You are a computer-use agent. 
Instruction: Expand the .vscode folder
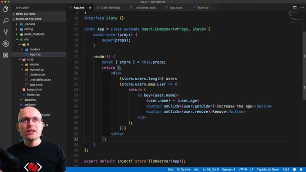click(x=30, y=24)
